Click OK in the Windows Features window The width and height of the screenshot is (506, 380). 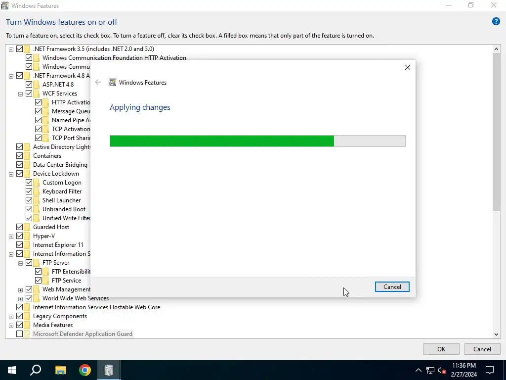click(441, 349)
